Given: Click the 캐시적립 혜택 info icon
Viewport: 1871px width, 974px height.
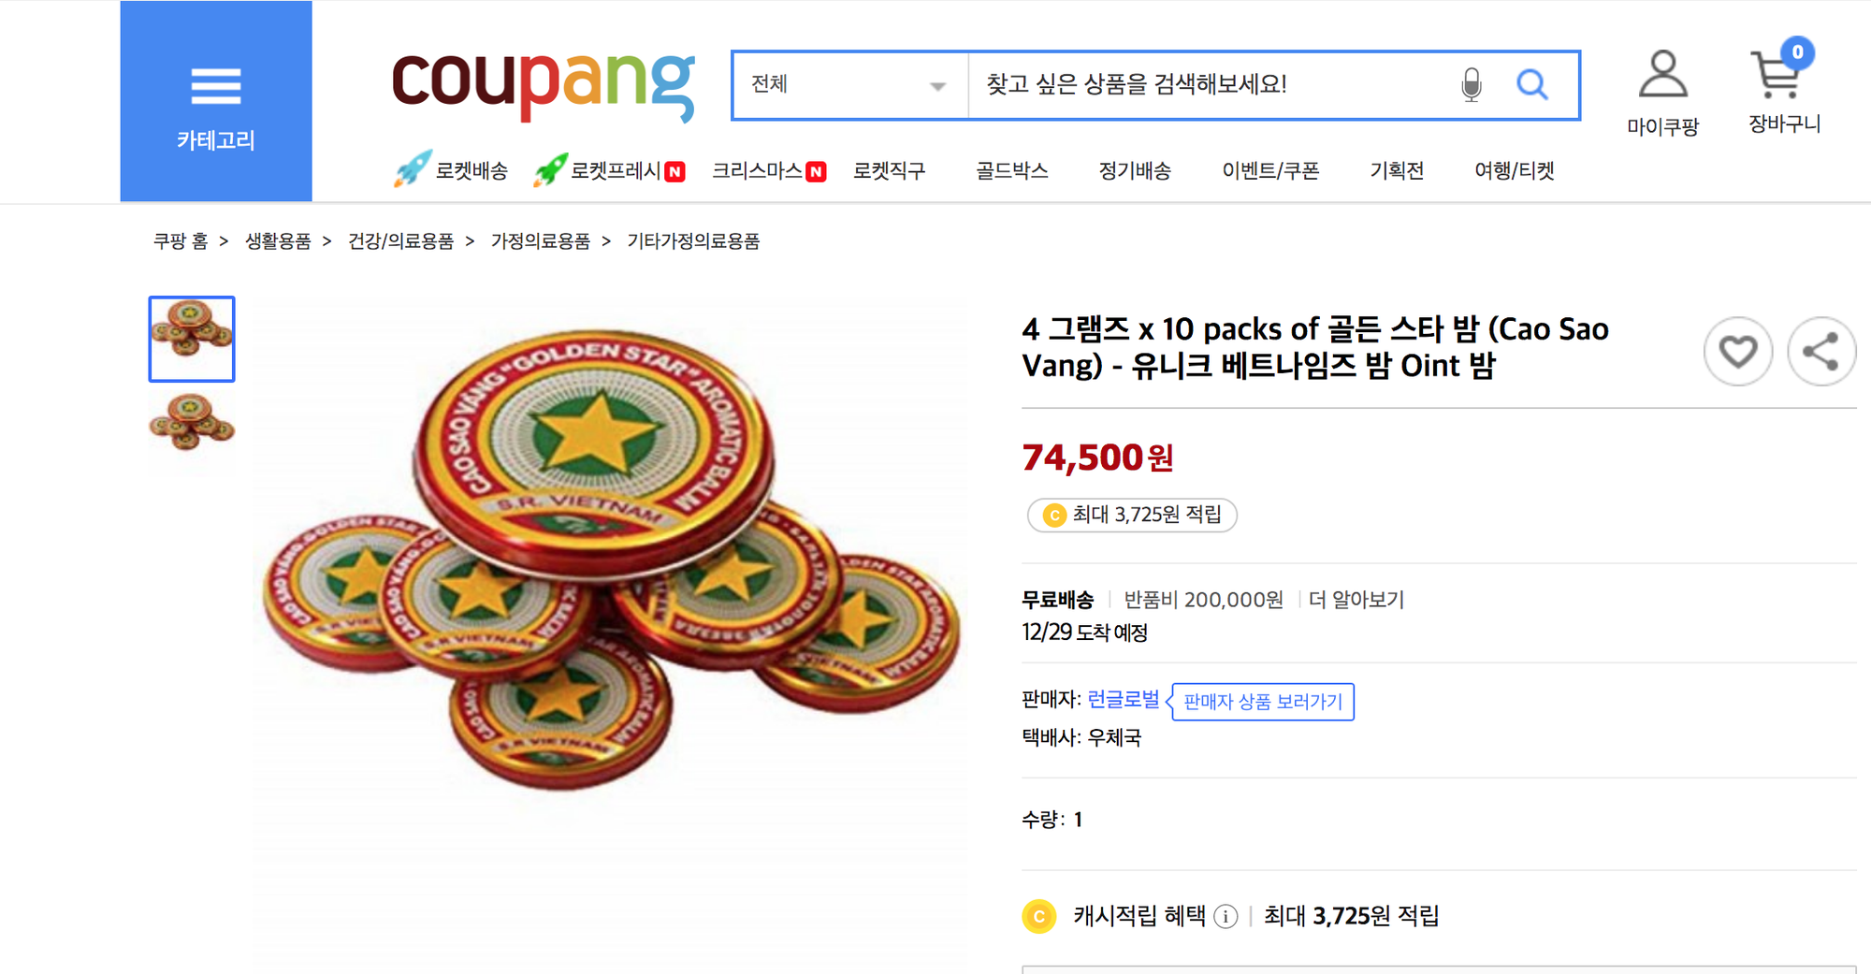Looking at the screenshot, I should [1226, 917].
